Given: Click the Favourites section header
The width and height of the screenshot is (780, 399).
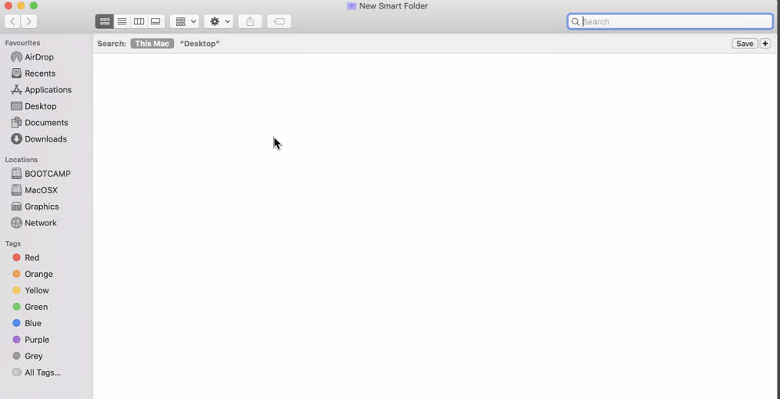Looking at the screenshot, I should click(x=23, y=43).
